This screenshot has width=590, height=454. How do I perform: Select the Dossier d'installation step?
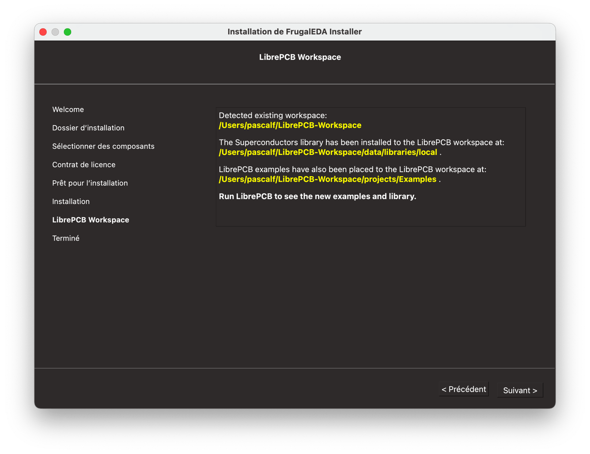click(88, 128)
